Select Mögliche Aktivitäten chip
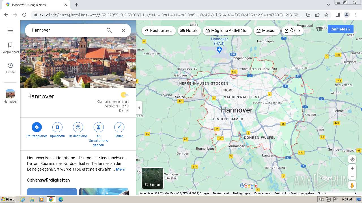Screen dimensions: 362x203 [227, 31]
